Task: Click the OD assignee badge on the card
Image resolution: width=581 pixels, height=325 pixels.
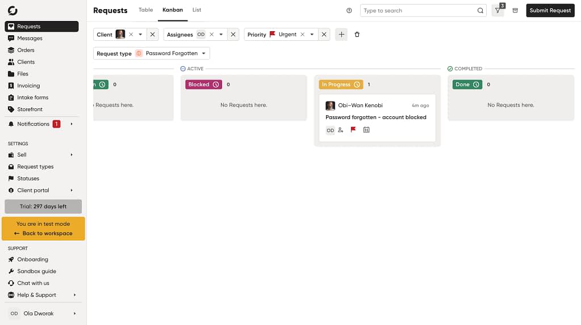Action: click(330, 130)
